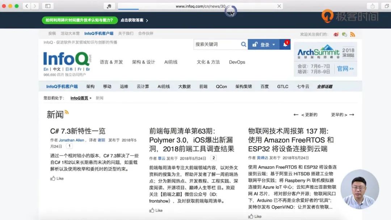Select 七牛云 topic tab

303,87
